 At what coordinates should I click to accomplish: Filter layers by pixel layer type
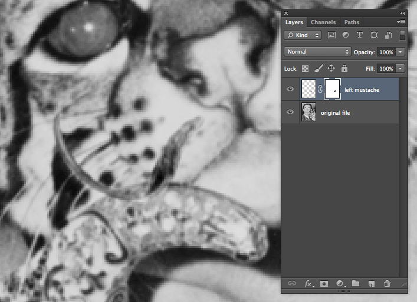point(331,35)
